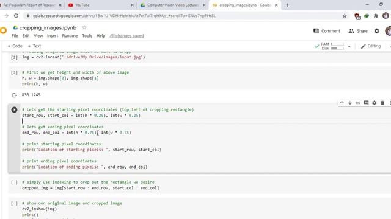The height and width of the screenshot is (219, 391).
Task: Bookmark this page star icon
Action: pos(345,16)
